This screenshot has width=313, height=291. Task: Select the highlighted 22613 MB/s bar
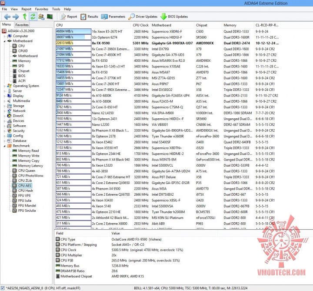click(x=73, y=43)
